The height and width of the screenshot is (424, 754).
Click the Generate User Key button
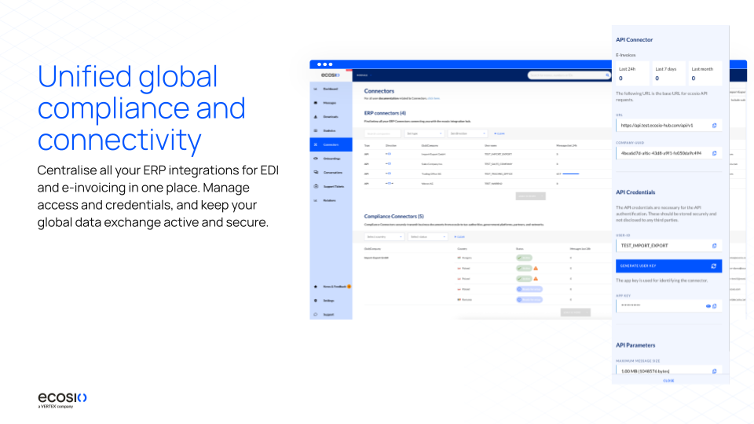(x=668, y=266)
